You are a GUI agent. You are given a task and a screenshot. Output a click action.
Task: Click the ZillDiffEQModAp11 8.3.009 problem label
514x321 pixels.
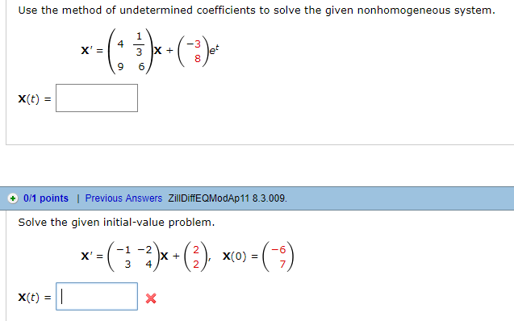coord(228,198)
